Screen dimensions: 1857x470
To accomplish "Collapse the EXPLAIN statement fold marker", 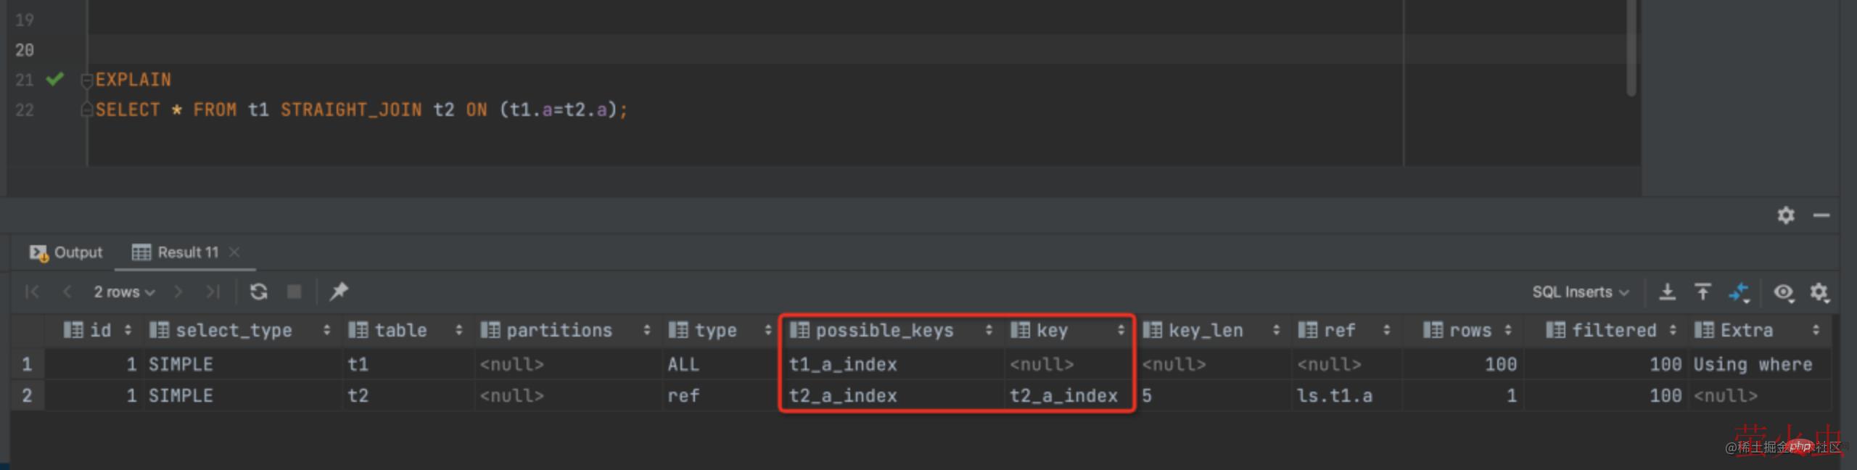I will 86,80.
